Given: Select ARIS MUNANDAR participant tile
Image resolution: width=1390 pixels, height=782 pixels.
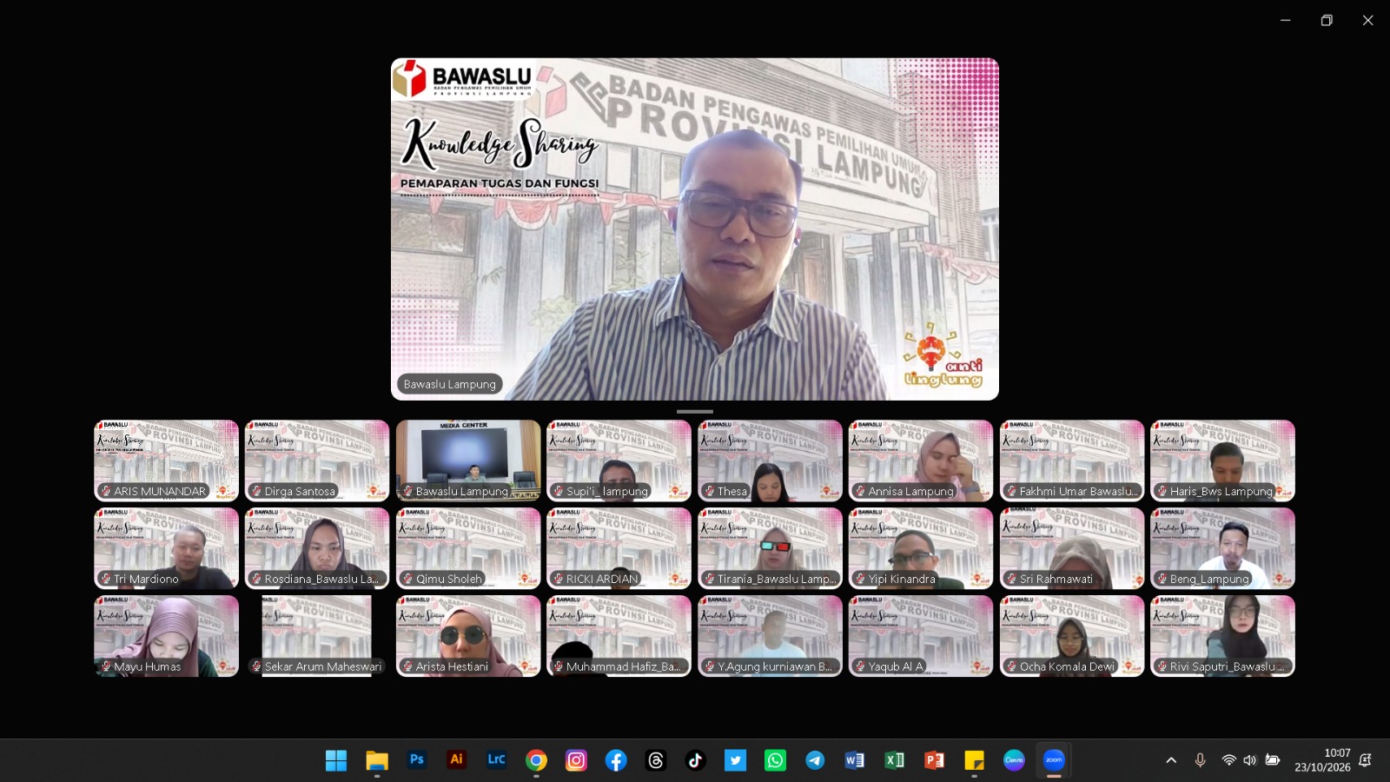Looking at the screenshot, I should tap(166, 461).
